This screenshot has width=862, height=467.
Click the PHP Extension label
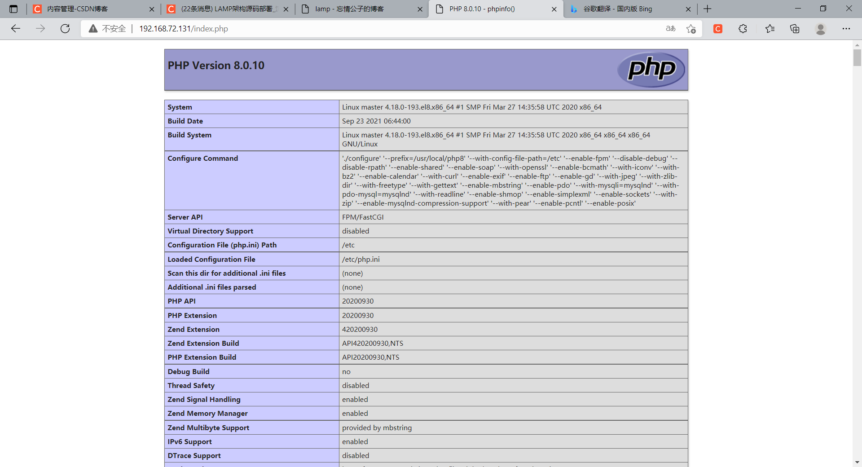(192, 316)
